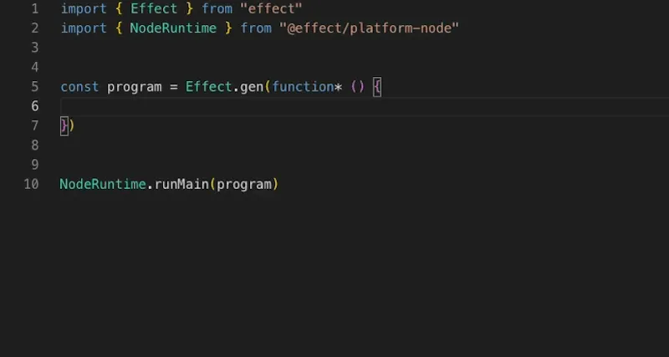
Task: Select line number 5 in the gutter
Action: 33,87
